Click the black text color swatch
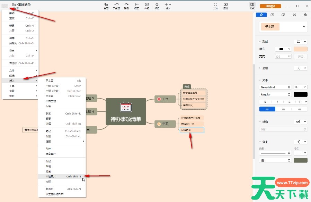Screen dimensions: 311x202 click(300, 94)
